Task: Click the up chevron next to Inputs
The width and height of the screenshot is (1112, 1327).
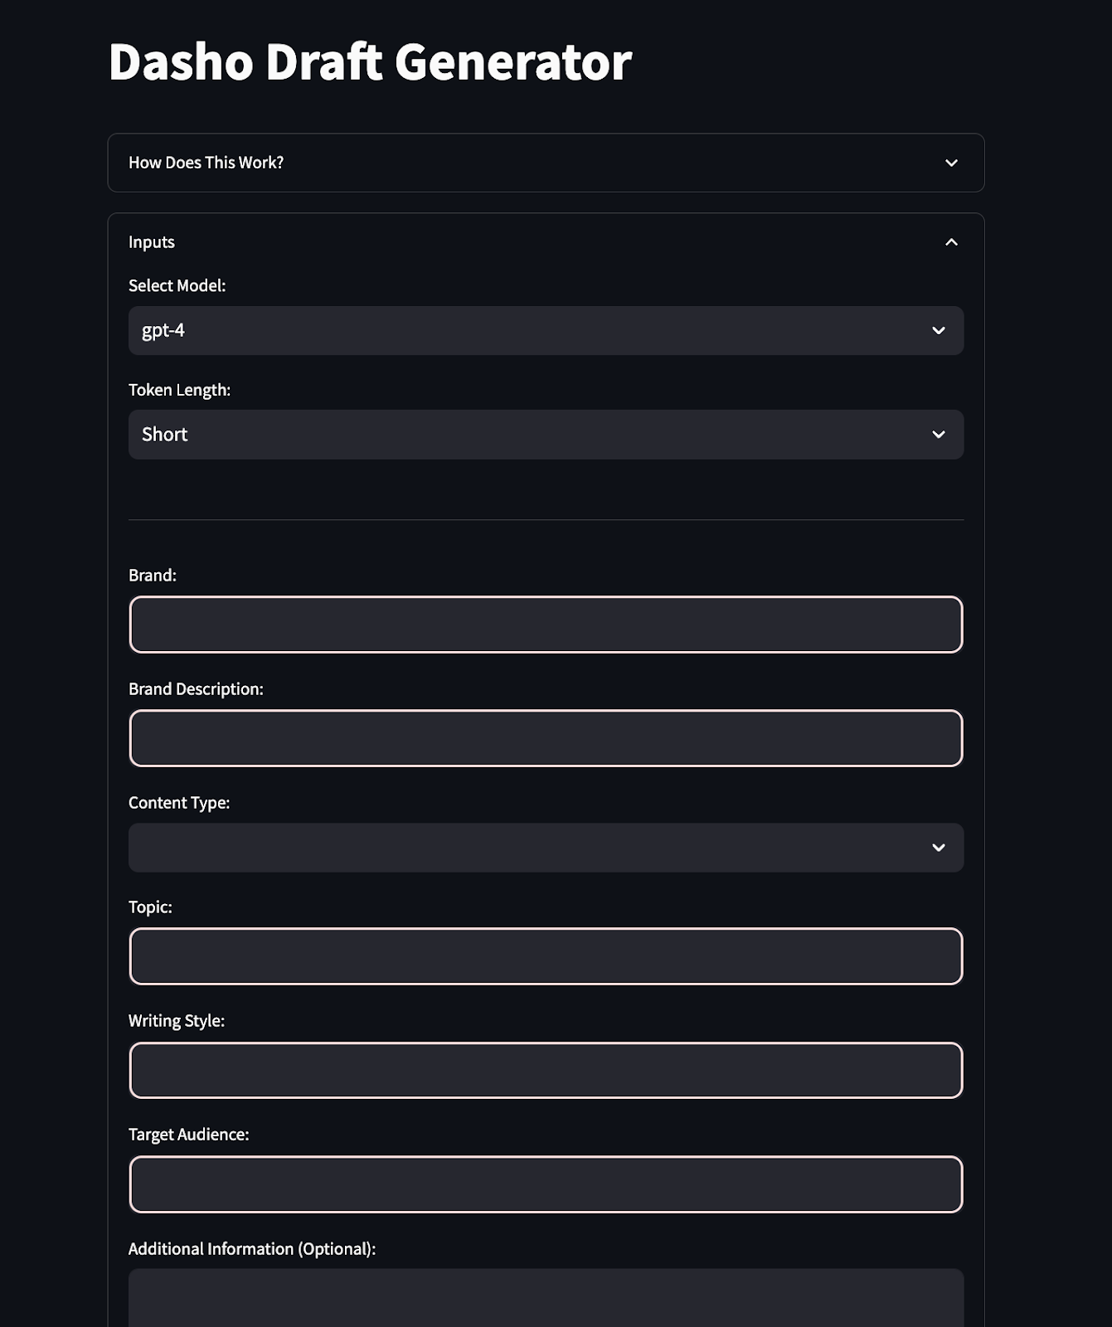Action: 951,242
